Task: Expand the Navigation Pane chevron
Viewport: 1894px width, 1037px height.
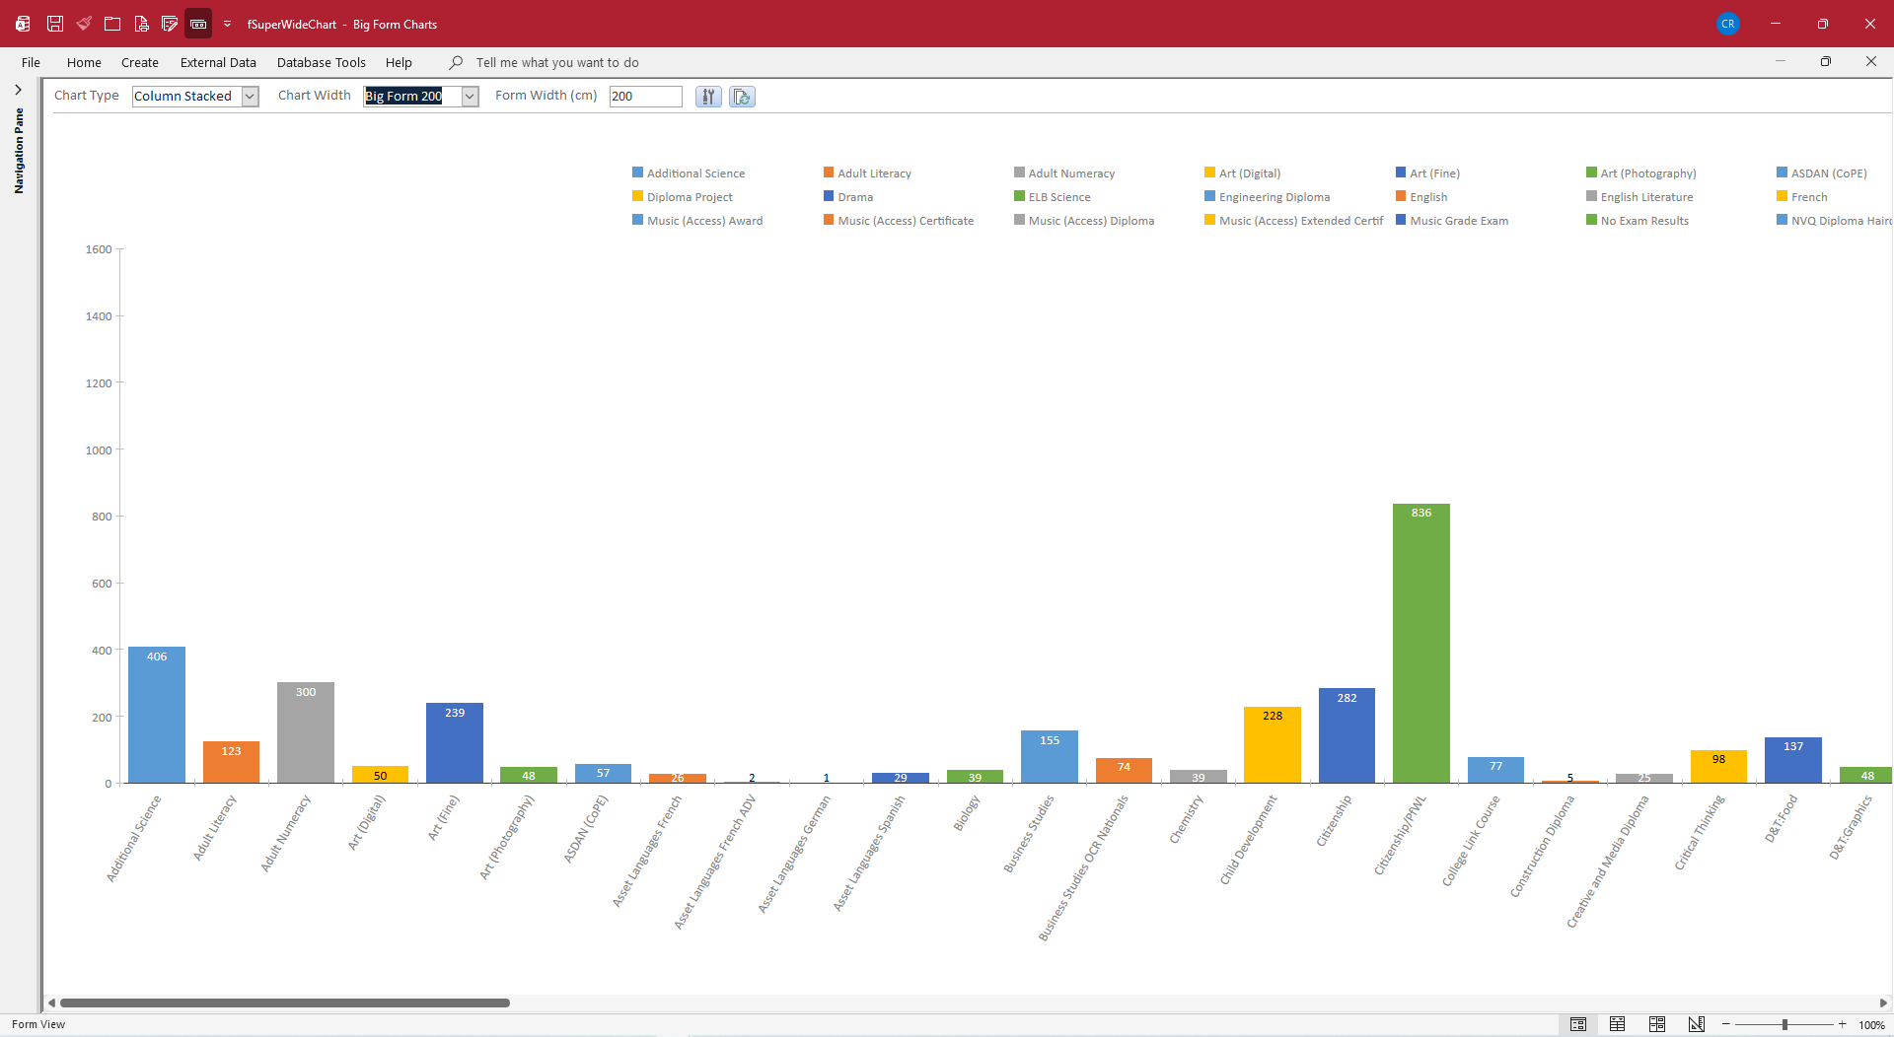Action: point(18,90)
